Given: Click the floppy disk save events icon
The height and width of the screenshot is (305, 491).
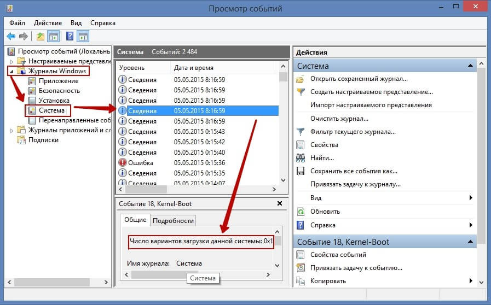Looking at the screenshot, I should 300,171.
